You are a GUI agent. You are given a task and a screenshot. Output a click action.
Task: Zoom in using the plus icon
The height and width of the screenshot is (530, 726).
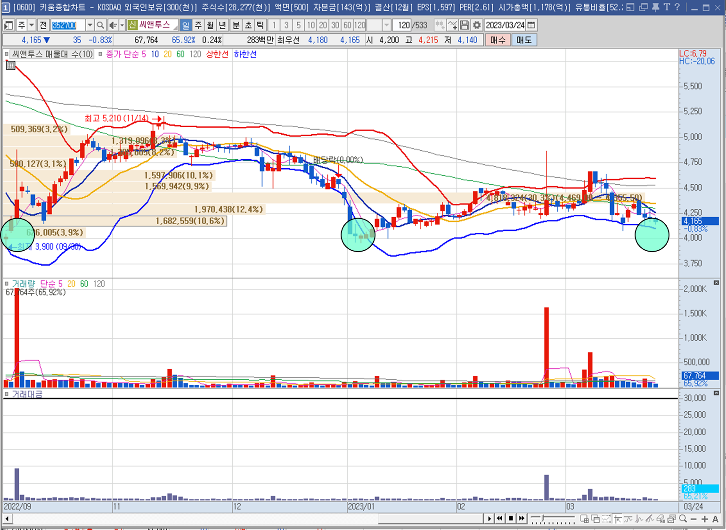(x=705, y=519)
